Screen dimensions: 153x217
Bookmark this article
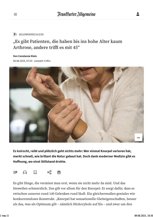coord(35,172)
